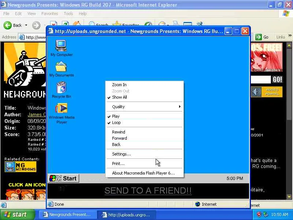Click the page scrollbar down arrow
The height and width of the screenshot is (220, 293).
[x=289, y=197]
